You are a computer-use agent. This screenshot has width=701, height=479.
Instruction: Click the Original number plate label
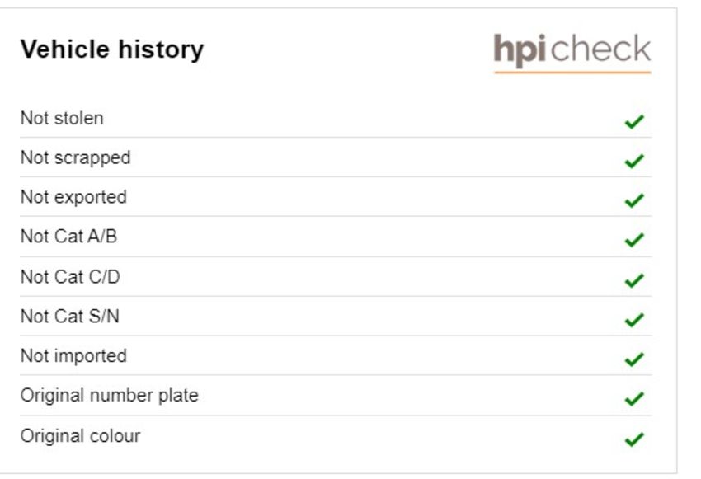coord(109,396)
